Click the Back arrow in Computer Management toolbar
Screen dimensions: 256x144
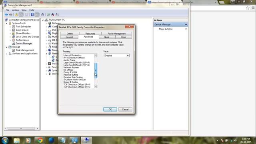[x=6, y=15]
